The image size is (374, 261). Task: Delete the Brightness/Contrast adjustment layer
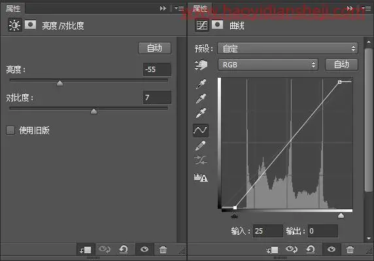163,250
